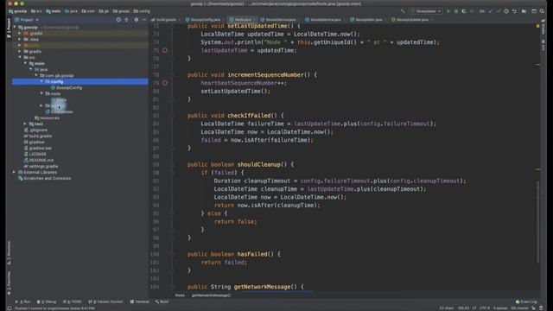
Task: Collapse the src folder
Action: [x=20, y=57]
